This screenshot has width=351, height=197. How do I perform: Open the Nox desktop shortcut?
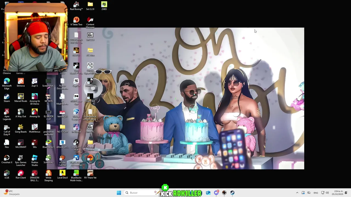(x=7, y=144)
